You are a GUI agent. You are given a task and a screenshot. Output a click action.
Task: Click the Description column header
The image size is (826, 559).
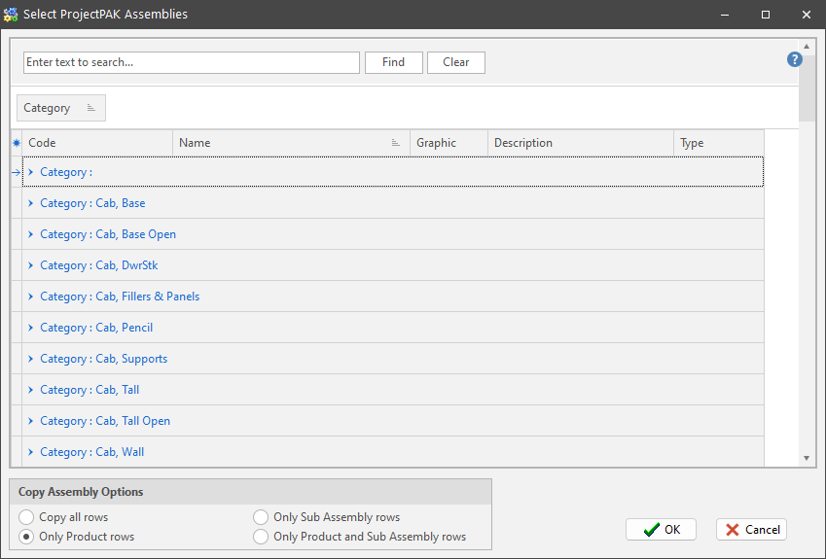[579, 143]
